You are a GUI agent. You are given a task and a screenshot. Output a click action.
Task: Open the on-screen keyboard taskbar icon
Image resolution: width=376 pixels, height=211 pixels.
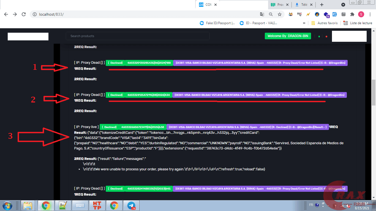point(80,206)
